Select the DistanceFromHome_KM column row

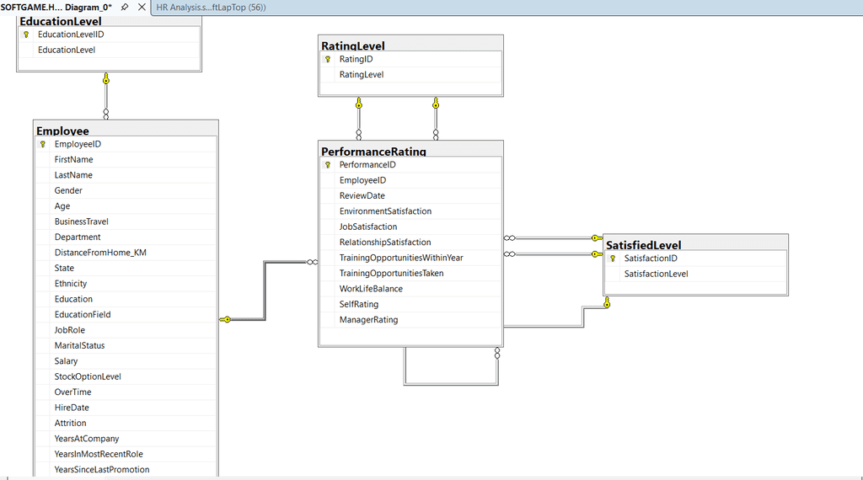(x=100, y=253)
